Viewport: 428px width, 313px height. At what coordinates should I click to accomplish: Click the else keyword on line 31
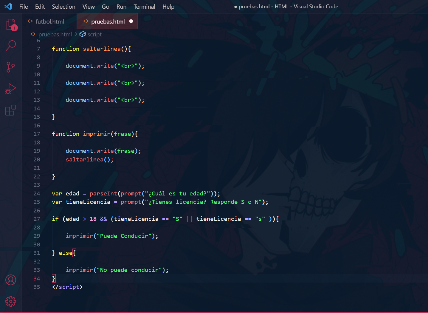click(x=66, y=253)
